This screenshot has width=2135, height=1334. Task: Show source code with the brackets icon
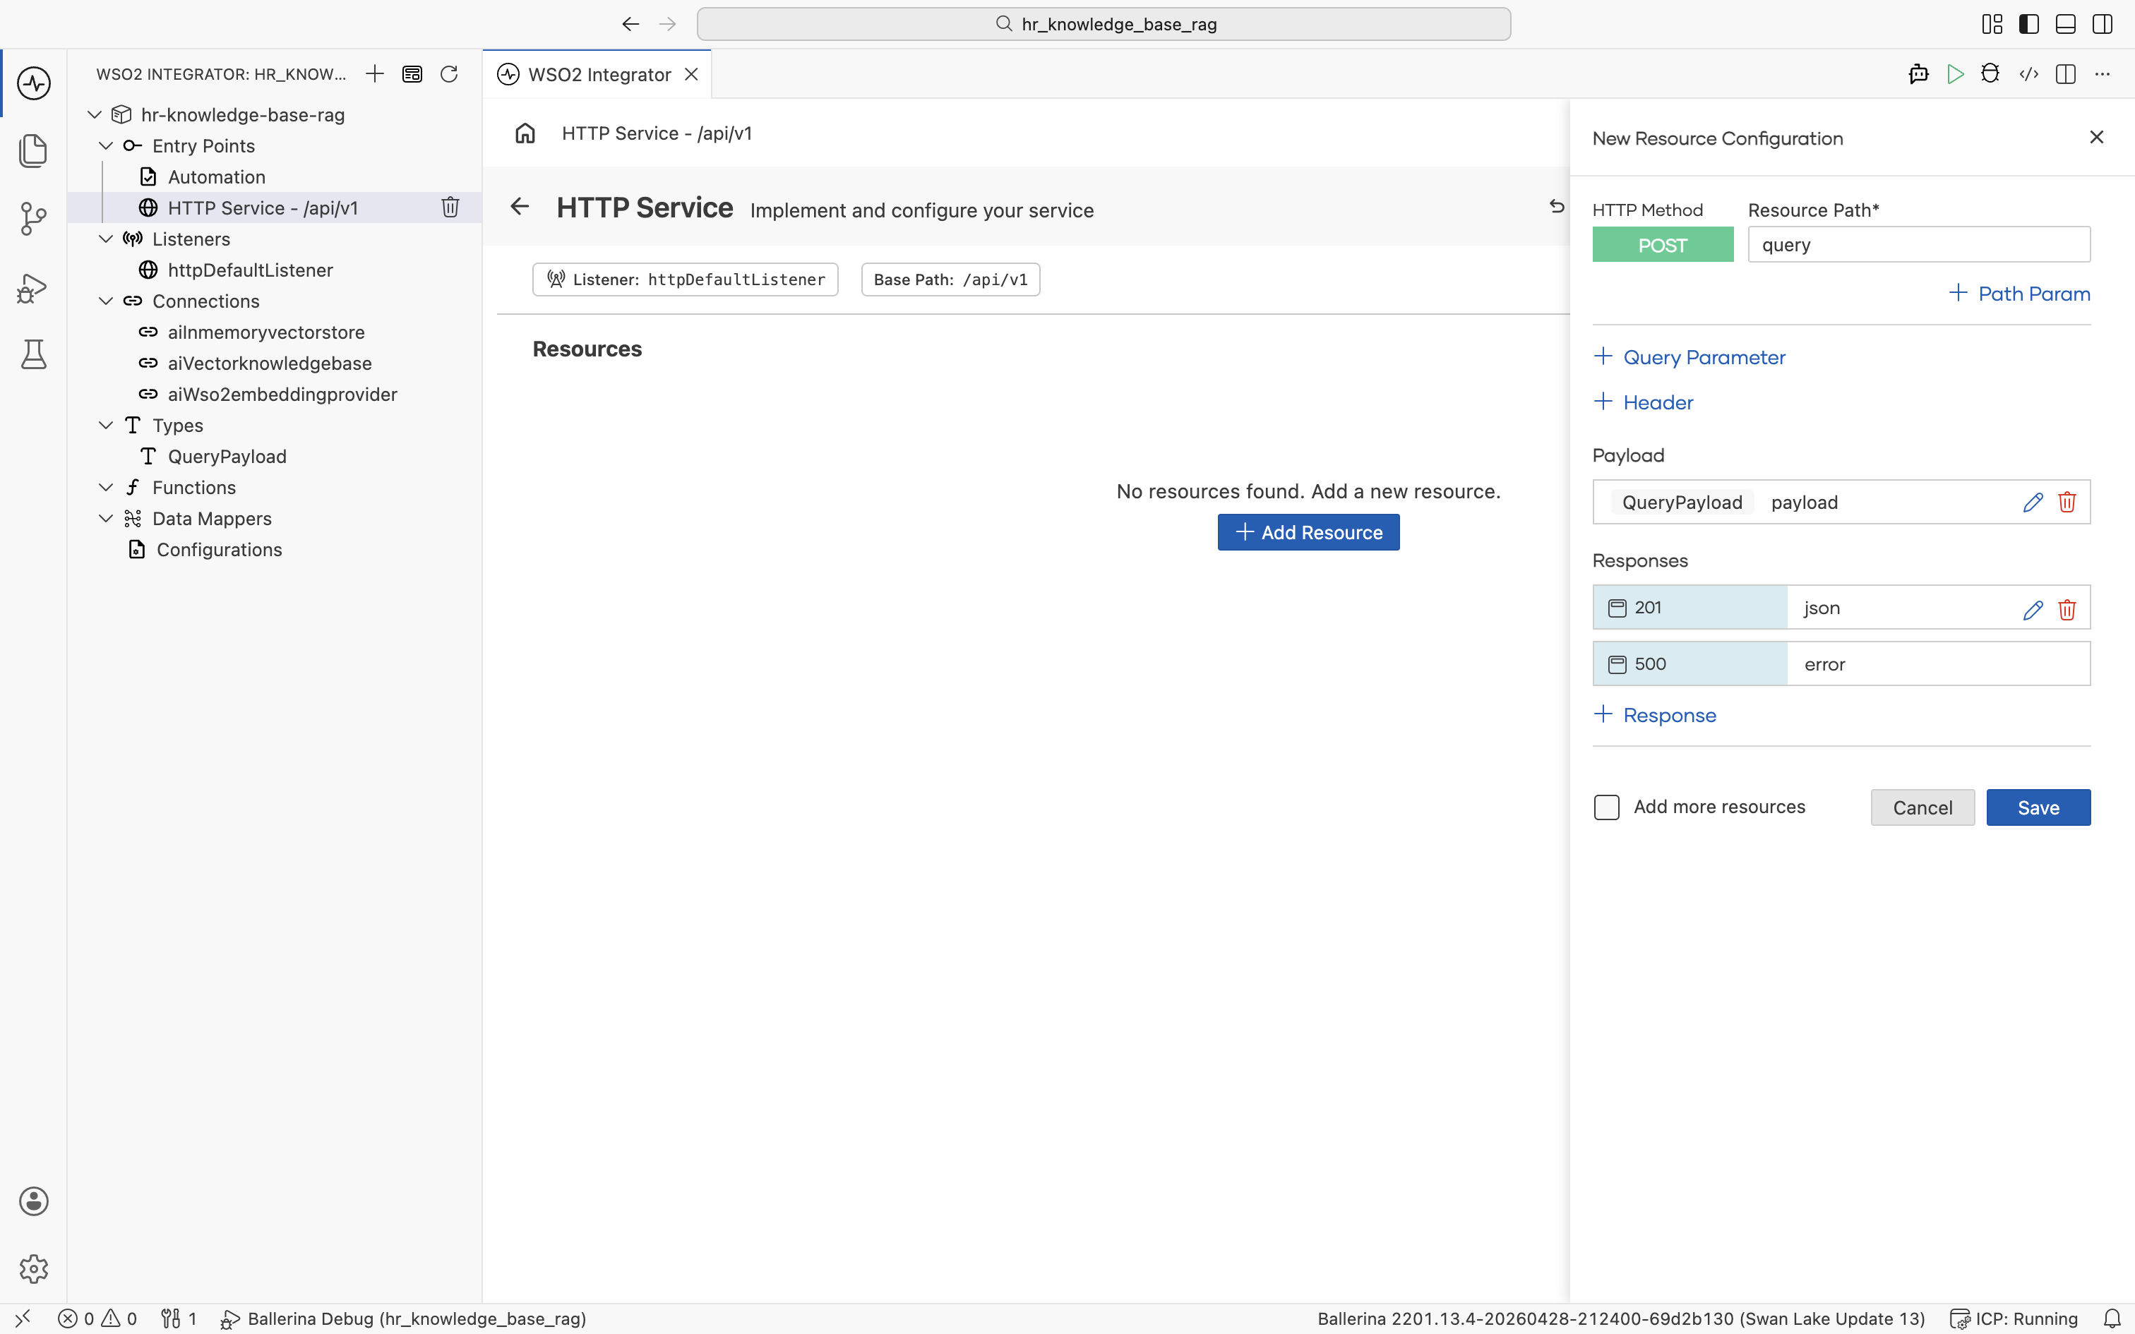(x=2028, y=74)
